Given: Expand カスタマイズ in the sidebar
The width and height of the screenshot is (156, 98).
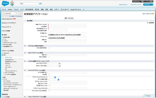Looking at the screenshot, I should point(2,53).
